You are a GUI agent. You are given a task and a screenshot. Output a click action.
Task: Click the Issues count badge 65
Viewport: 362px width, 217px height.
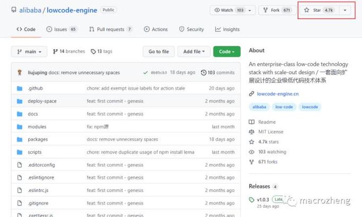[x=73, y=29]
